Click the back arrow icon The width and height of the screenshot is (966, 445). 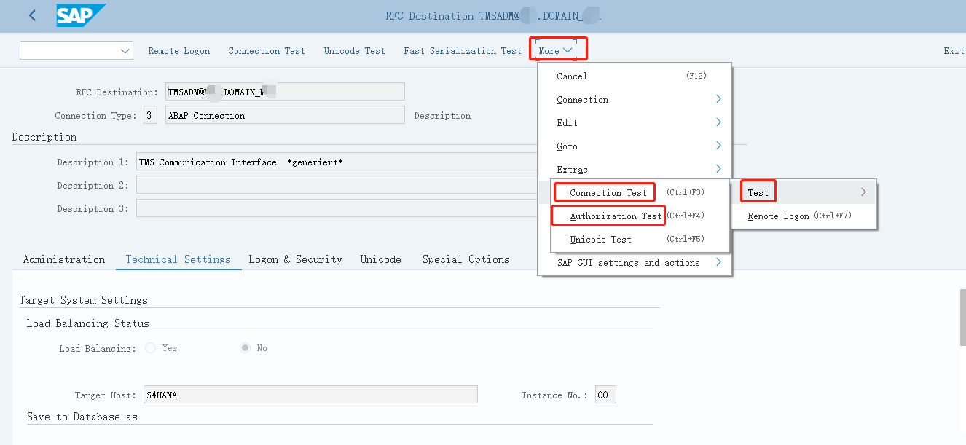(x=32, y=15)
